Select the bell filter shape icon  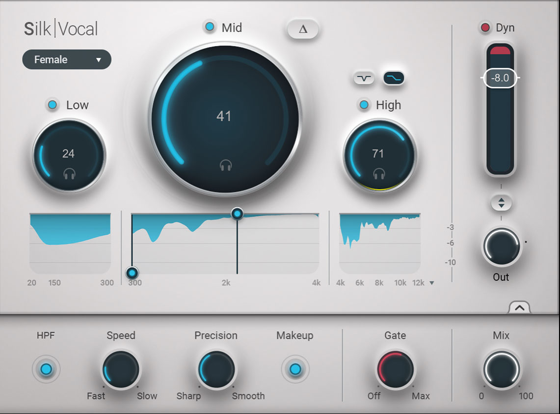[364, 78]
